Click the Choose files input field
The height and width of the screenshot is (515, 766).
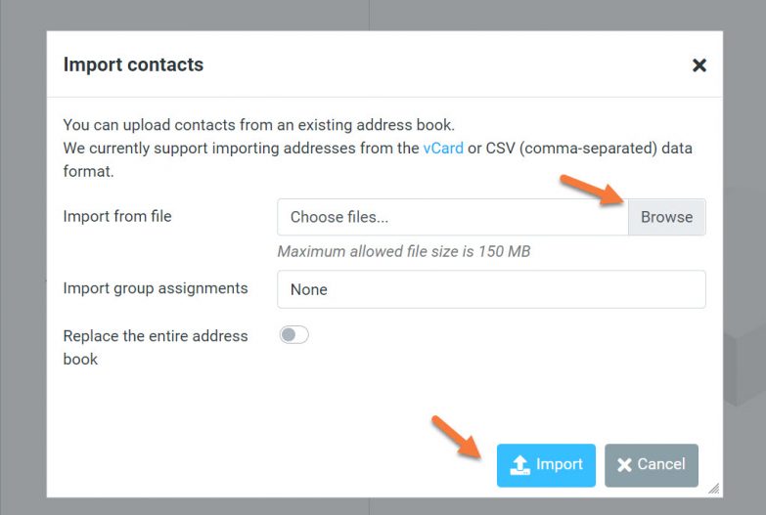click(x=452, y=217)
